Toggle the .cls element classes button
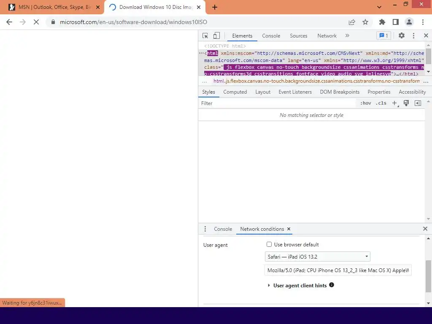 381,103
